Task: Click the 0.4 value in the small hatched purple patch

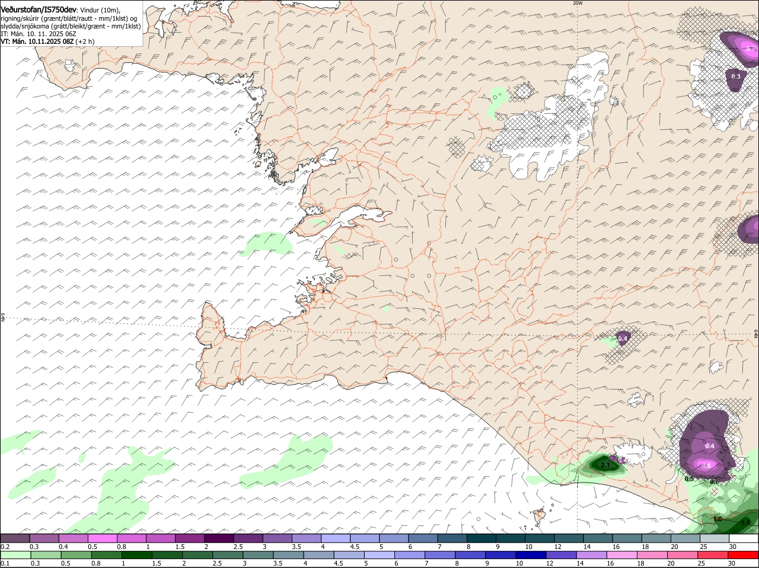Action: click(x=623, y=339)
